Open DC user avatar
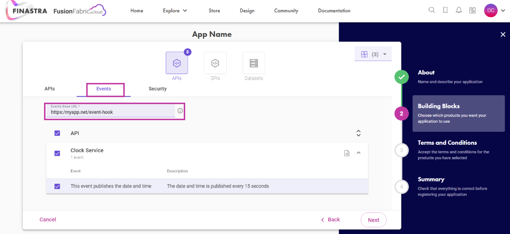510x234 pixels. (491, 10)
